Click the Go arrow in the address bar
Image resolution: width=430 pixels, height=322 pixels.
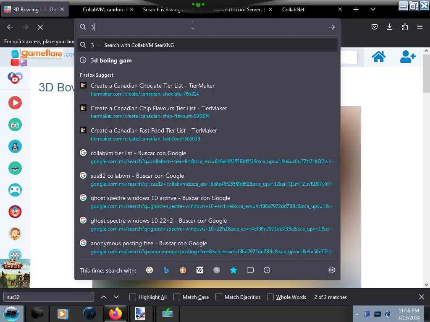(x=332, y=27)
